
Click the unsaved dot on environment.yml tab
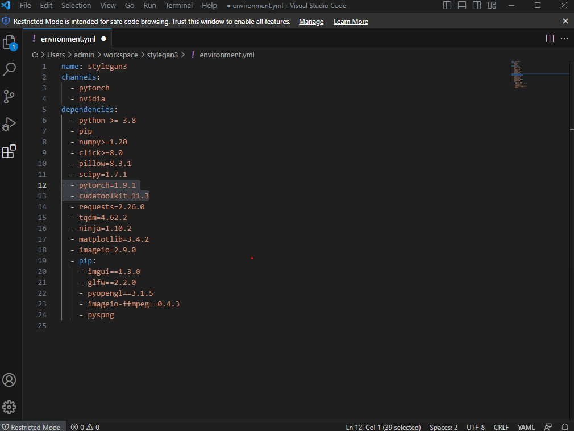click(103, 39)
